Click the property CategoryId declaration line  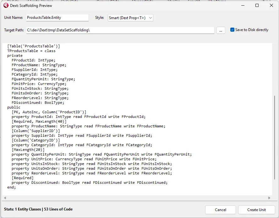[82, 145]
